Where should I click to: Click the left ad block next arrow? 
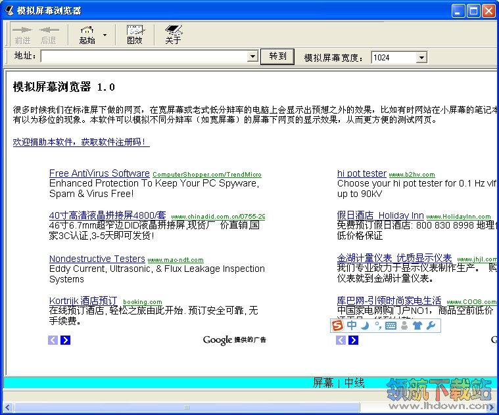(x=65, y=340)
